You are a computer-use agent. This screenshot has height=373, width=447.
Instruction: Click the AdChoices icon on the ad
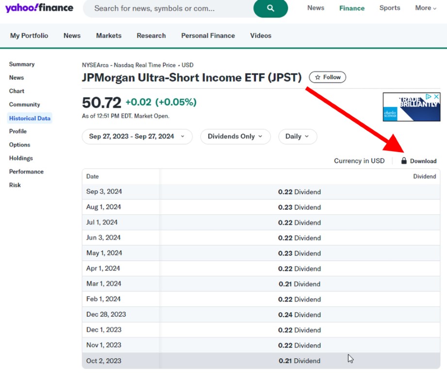click(428, 97)
